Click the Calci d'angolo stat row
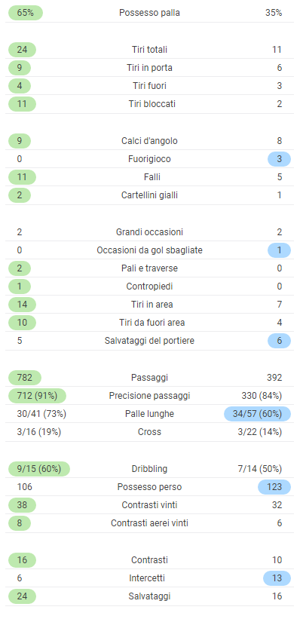This screenshot has width=300, height=619. click(x=149, y=140)
